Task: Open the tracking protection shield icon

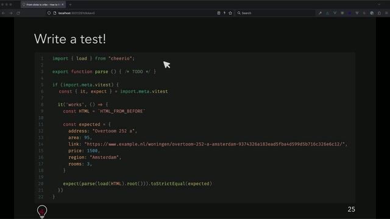Action: [x=49, y=13]
